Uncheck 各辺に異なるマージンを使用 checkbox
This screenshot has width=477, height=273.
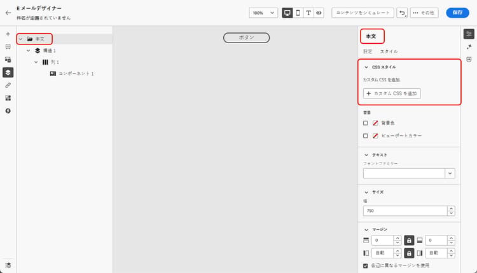tap(365, 266)
